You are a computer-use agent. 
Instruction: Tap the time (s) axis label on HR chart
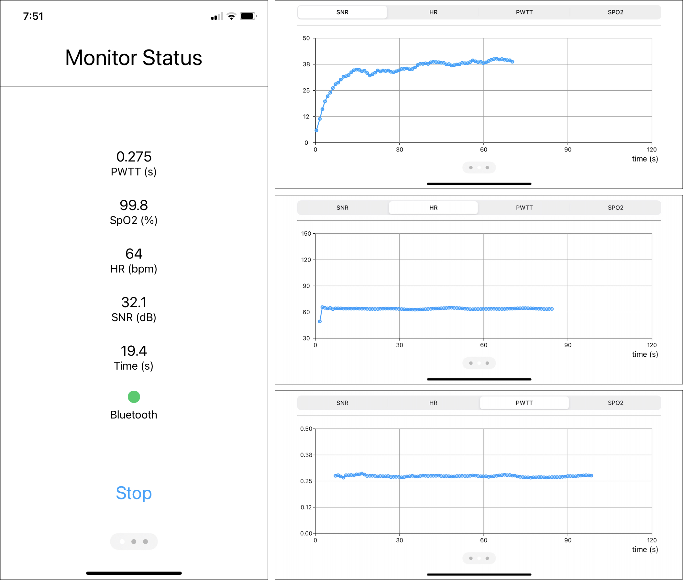645,354
